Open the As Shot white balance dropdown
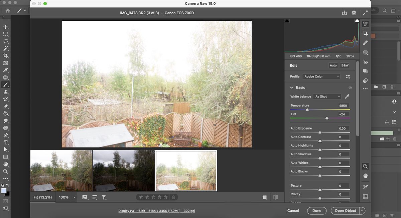Image resolution: width=401 pixels, height=218 pixels. (x=327, y=96)
